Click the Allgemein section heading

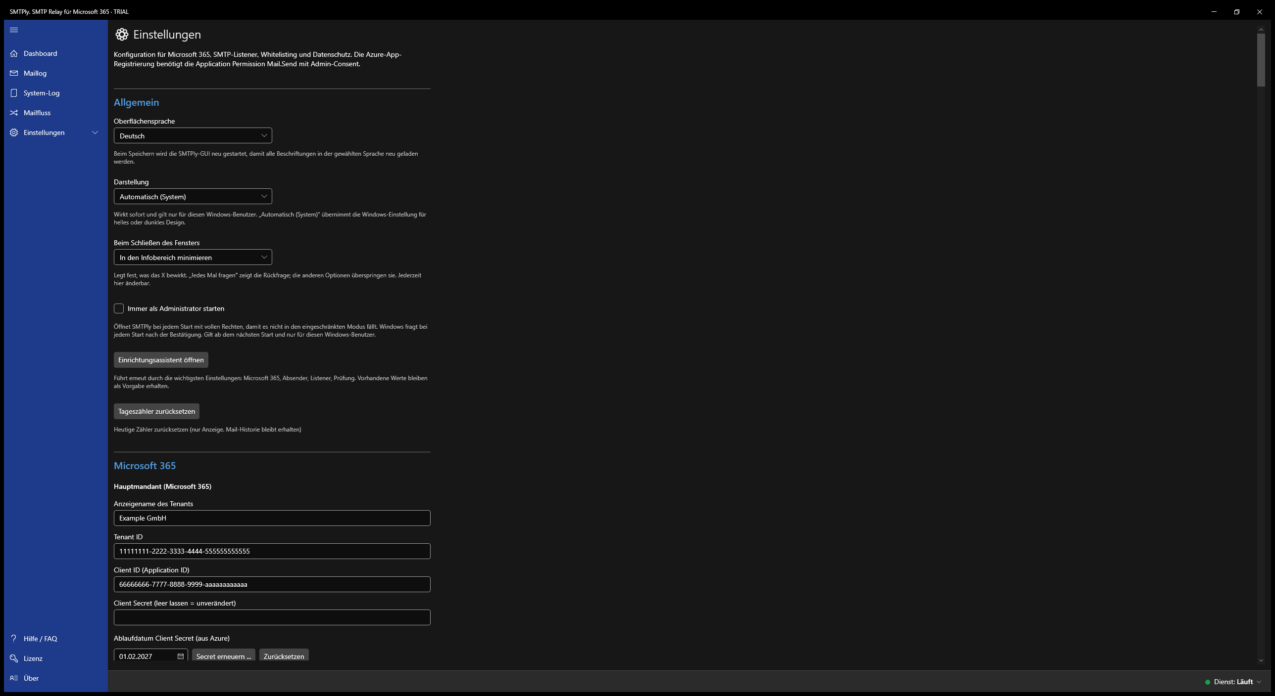coord(137,102)
